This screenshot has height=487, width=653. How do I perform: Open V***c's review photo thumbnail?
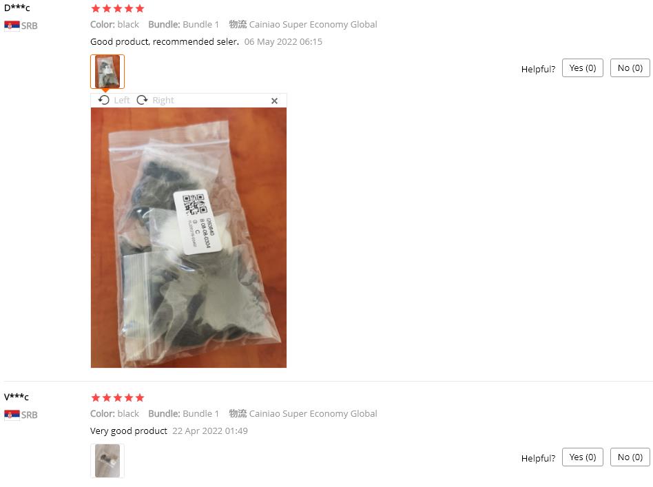pyautogui.click(x=107, y=461)
